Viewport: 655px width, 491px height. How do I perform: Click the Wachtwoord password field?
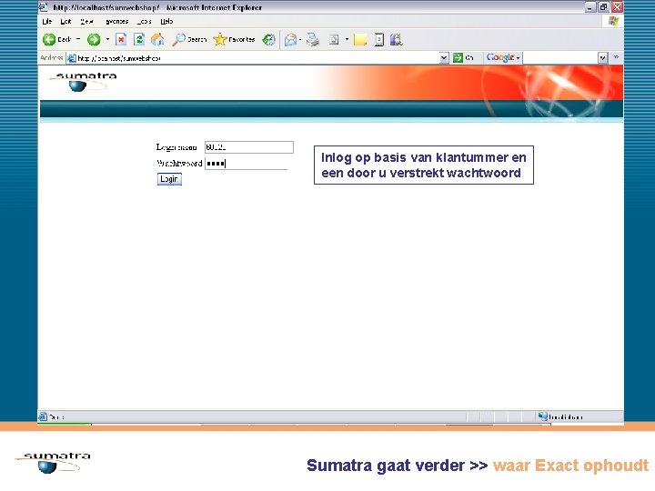coord(246,164)
